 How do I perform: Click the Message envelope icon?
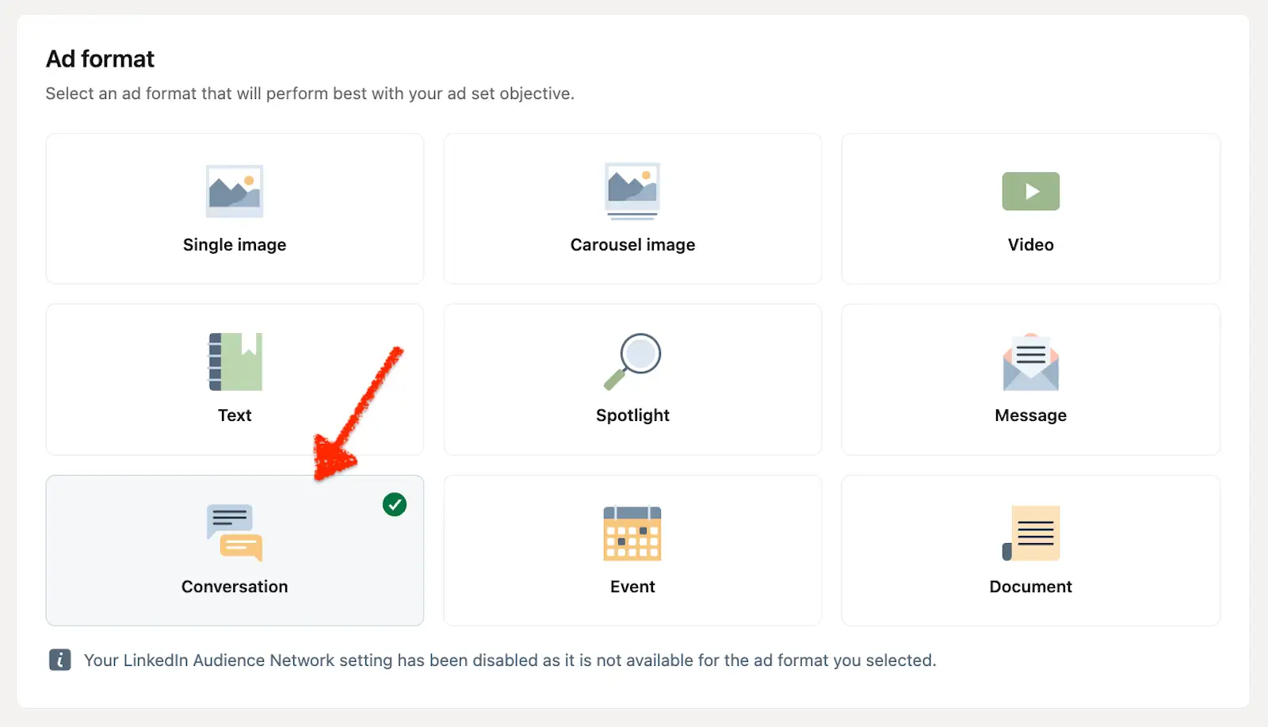[1030, 362]
